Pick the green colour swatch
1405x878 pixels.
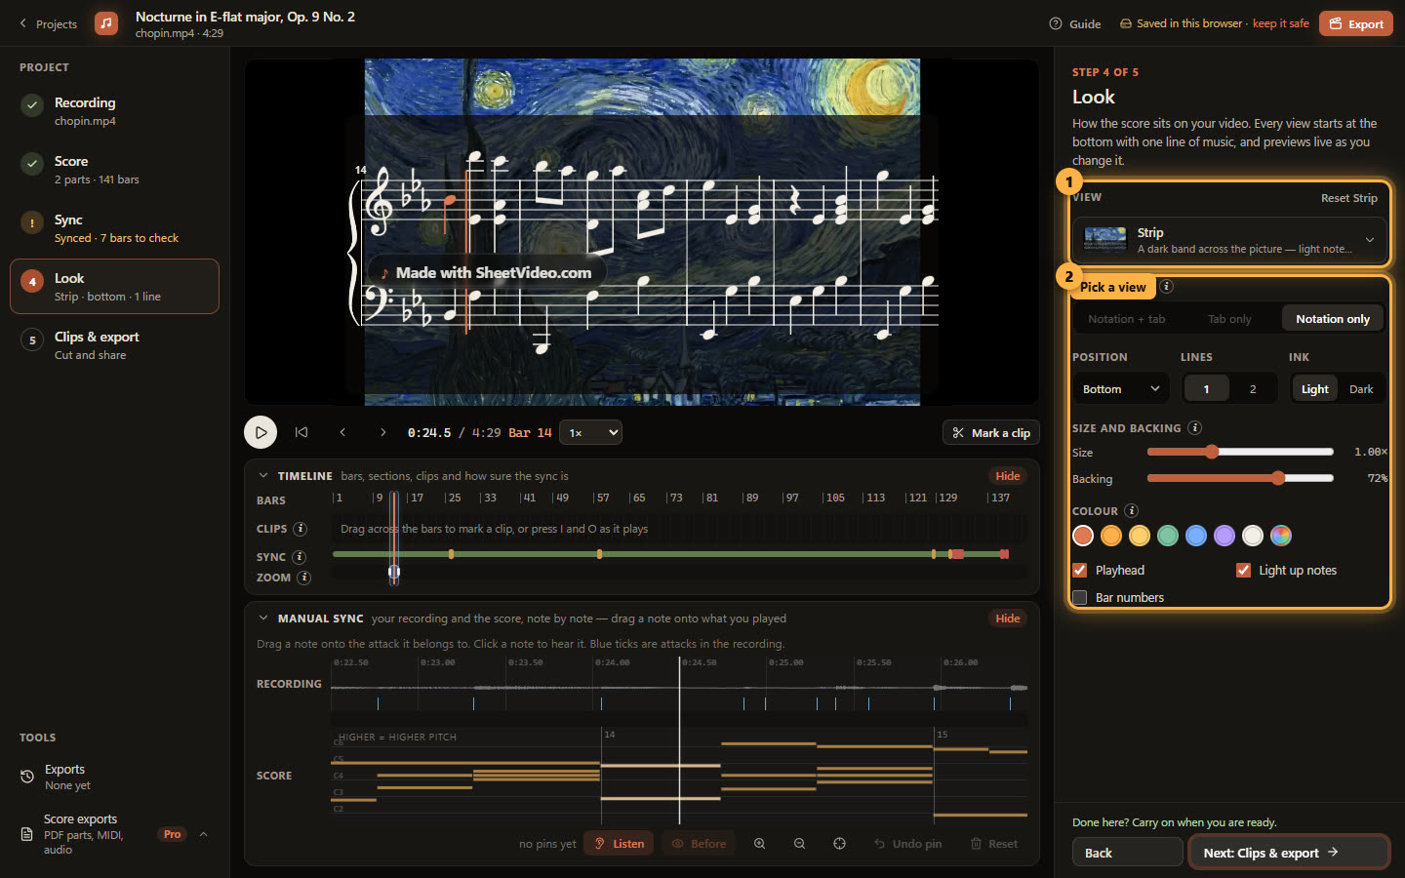point(1168,535)
